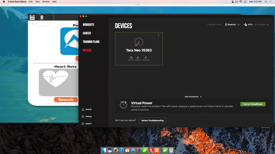Open Finder from the Dock

(104, 150)
